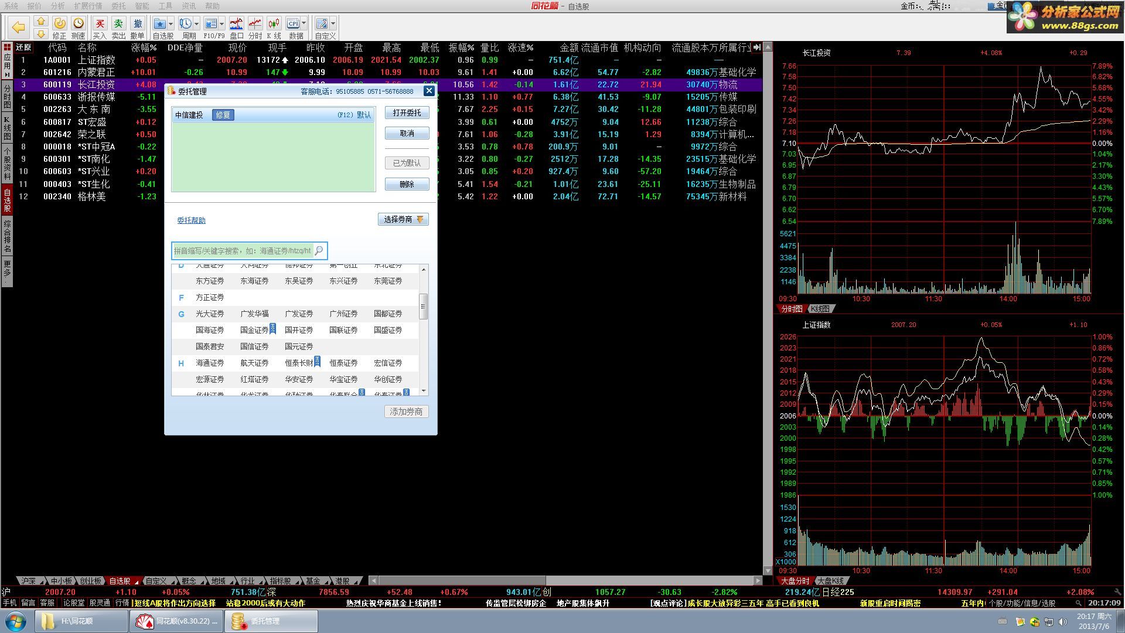The height and width of the screenshot is (633, 1125).
Task: Click the network icon in system tray
Action: pyautogui.click(x=1049, y=622)
